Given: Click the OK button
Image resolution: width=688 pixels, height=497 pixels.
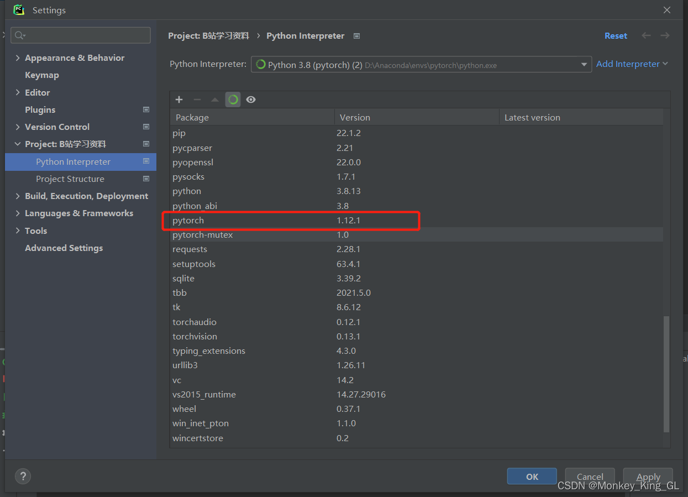Looking at the screenshot, I should 532,477.
